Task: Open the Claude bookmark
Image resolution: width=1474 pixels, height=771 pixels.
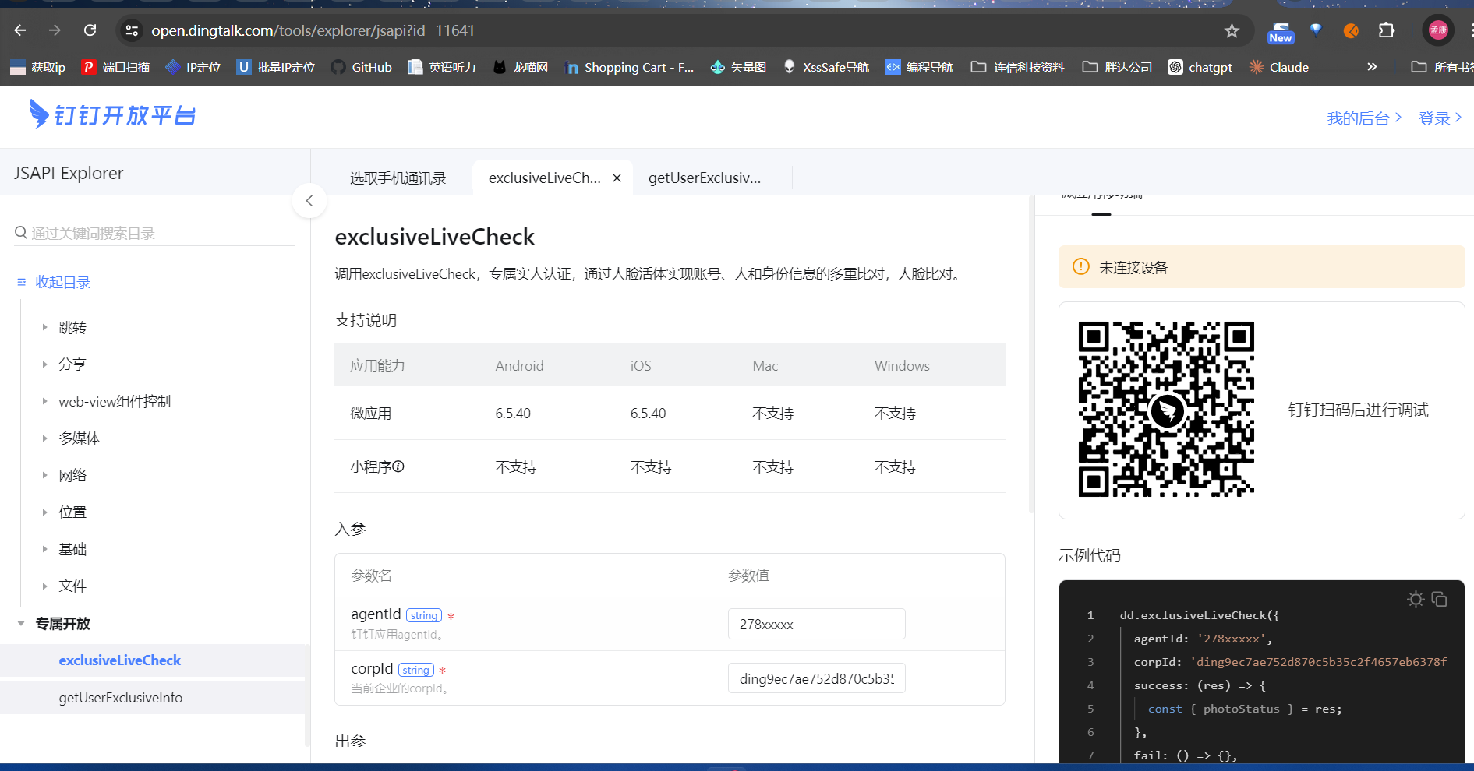Action: pyautogui.click(x=1279, y=67)
